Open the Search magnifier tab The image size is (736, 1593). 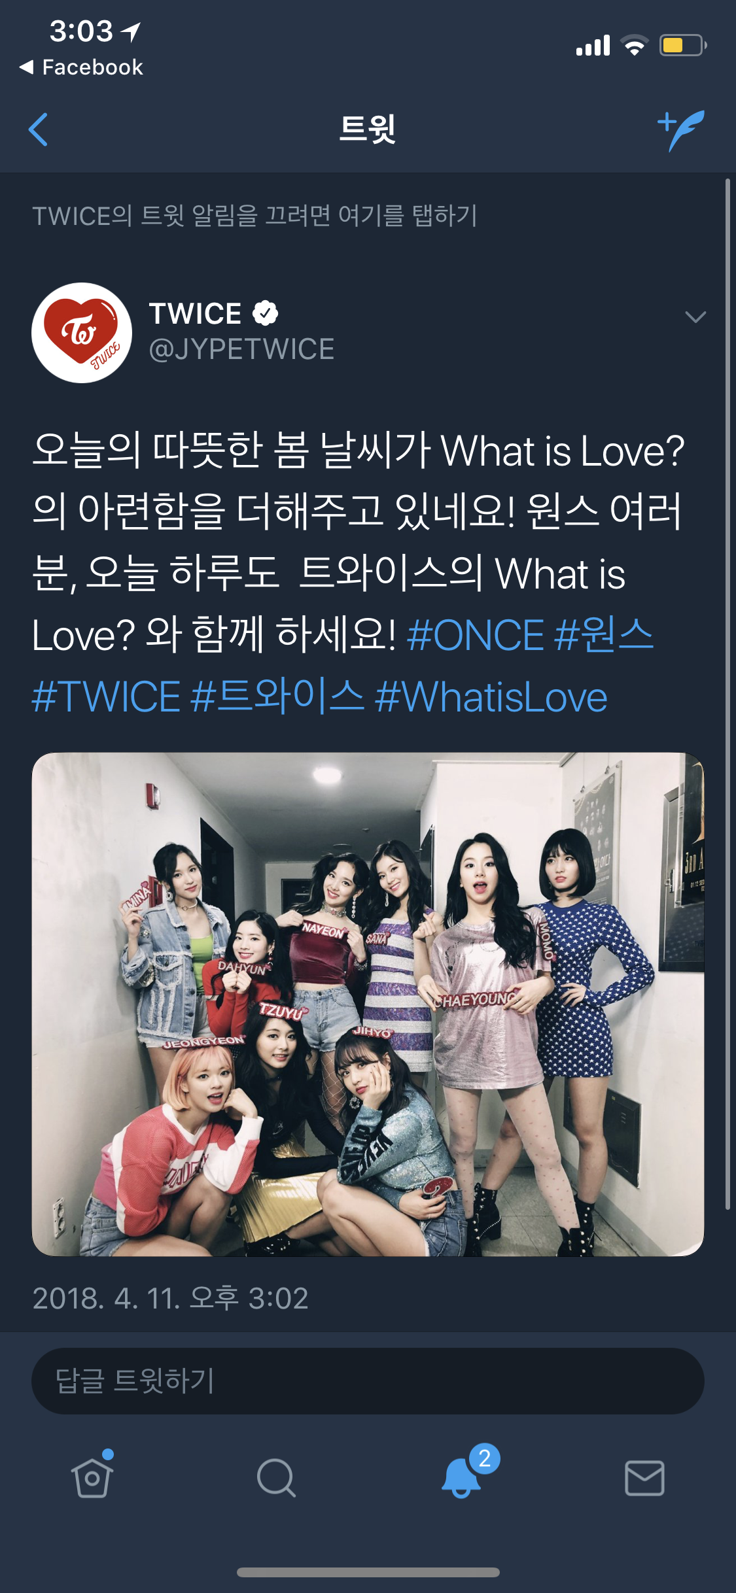click(x=276, y=1478)
